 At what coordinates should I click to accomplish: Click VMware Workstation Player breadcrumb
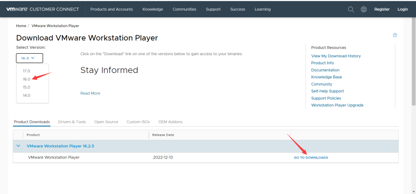[x=55, y=26]
